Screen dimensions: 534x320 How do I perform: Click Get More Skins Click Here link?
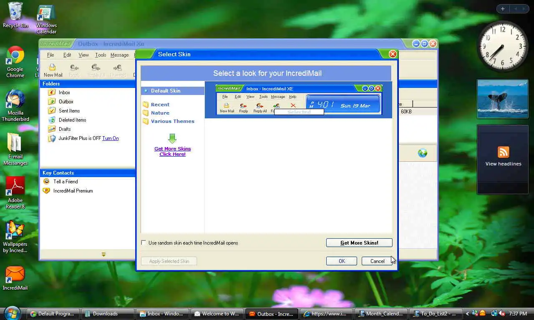coord(172,151)
